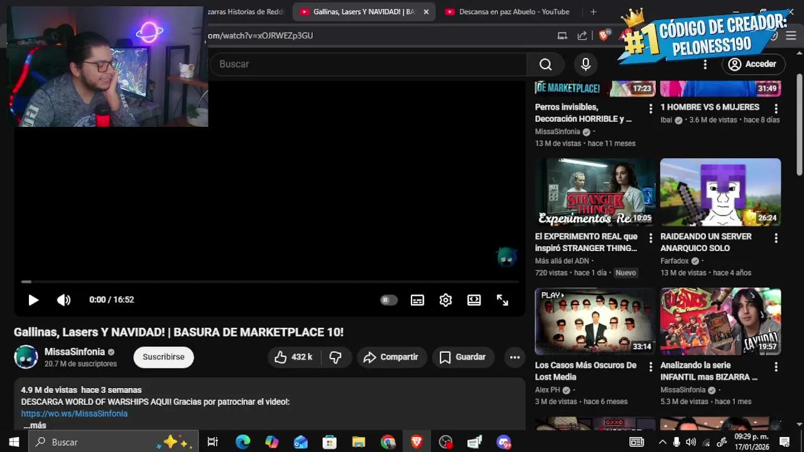
Task: Close the Gallinas, Lasers Y NAVIDAD tab
Action: point(426,12)
